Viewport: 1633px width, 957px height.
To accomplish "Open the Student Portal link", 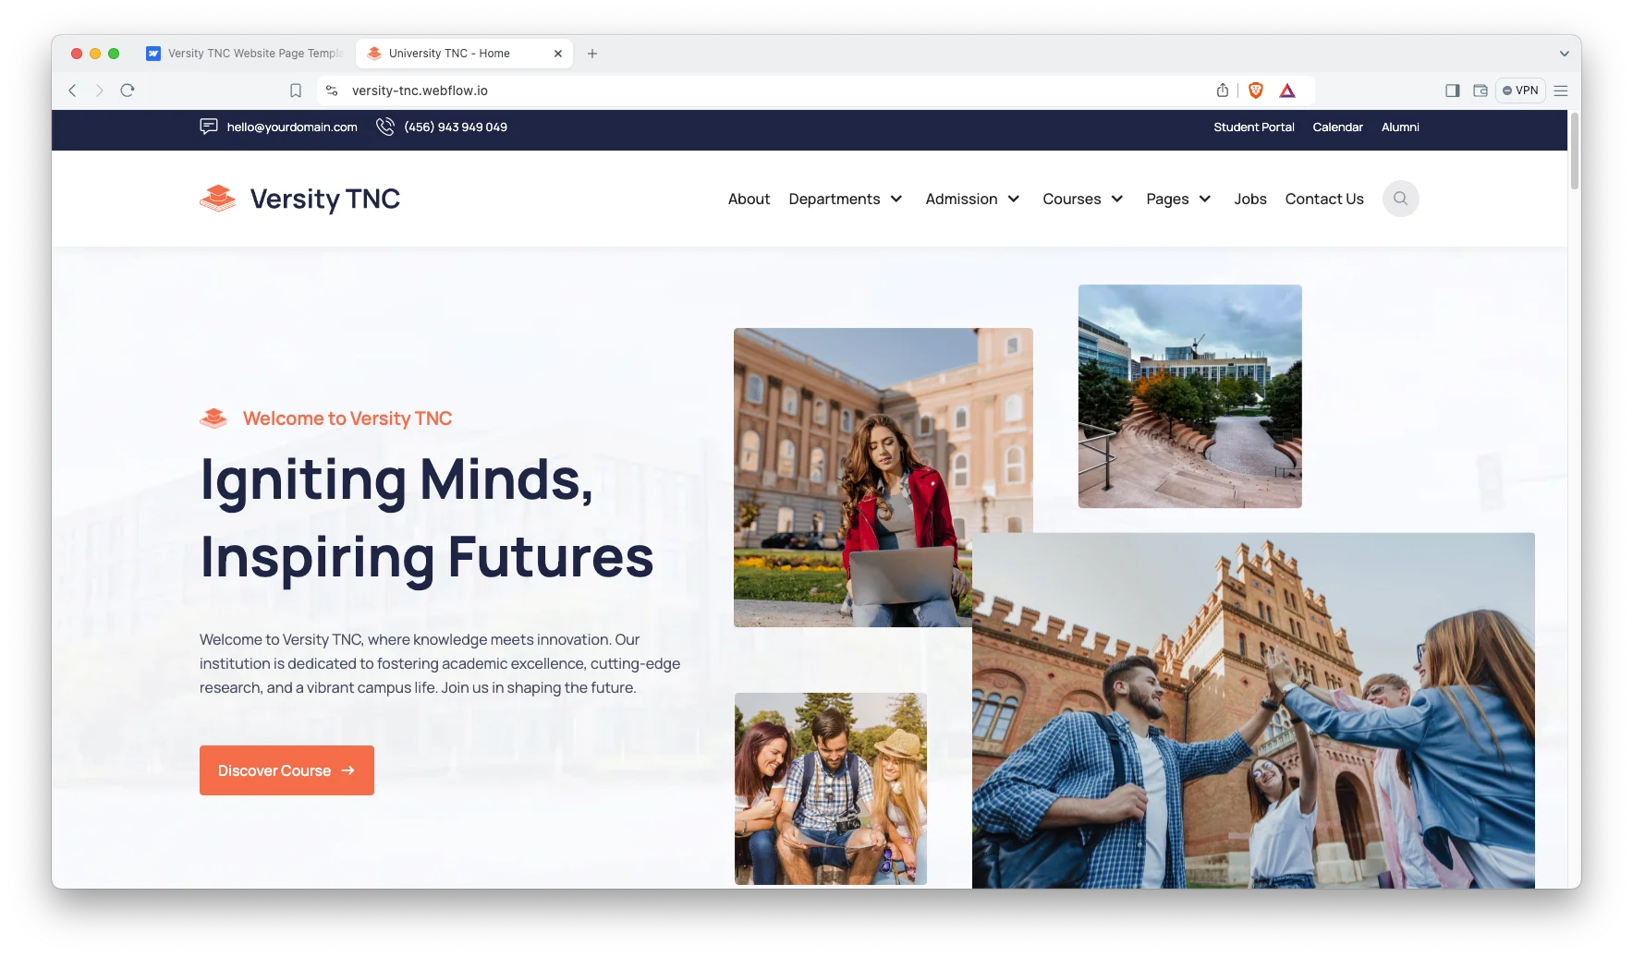I will point(1253,127).
